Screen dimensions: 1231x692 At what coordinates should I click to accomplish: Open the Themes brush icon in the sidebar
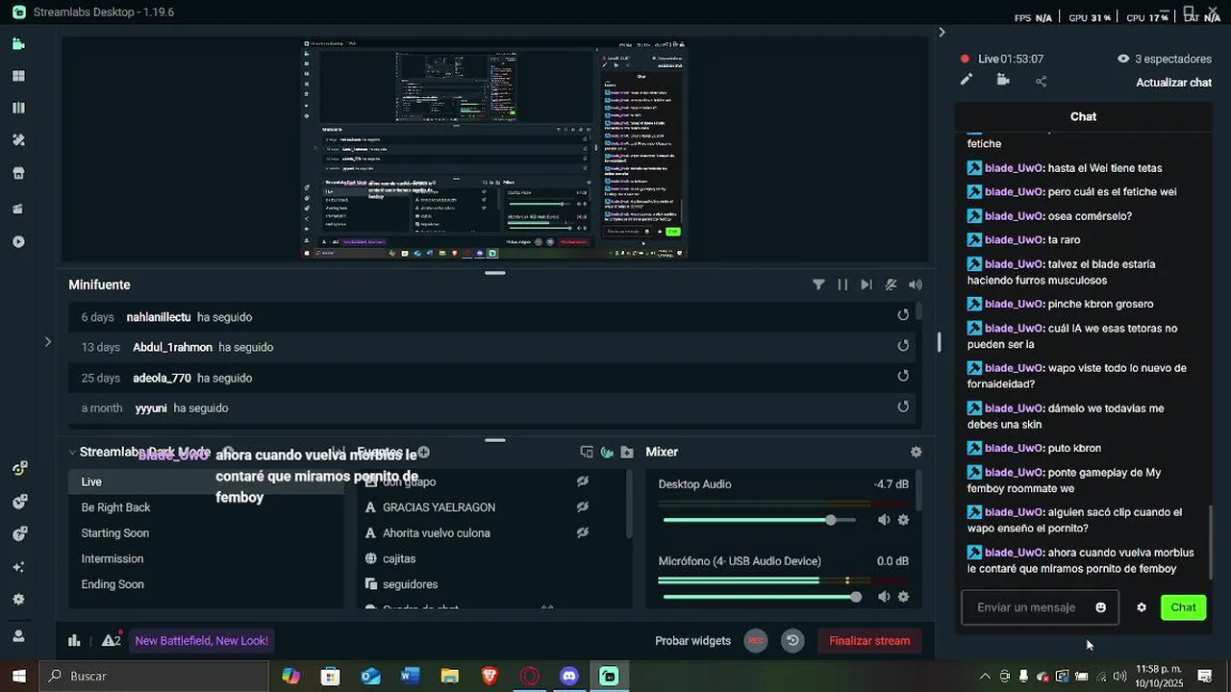(18, 140)
